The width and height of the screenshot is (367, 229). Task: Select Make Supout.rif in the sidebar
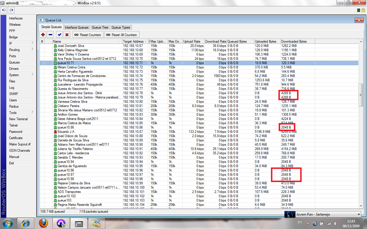click(20, 144)
